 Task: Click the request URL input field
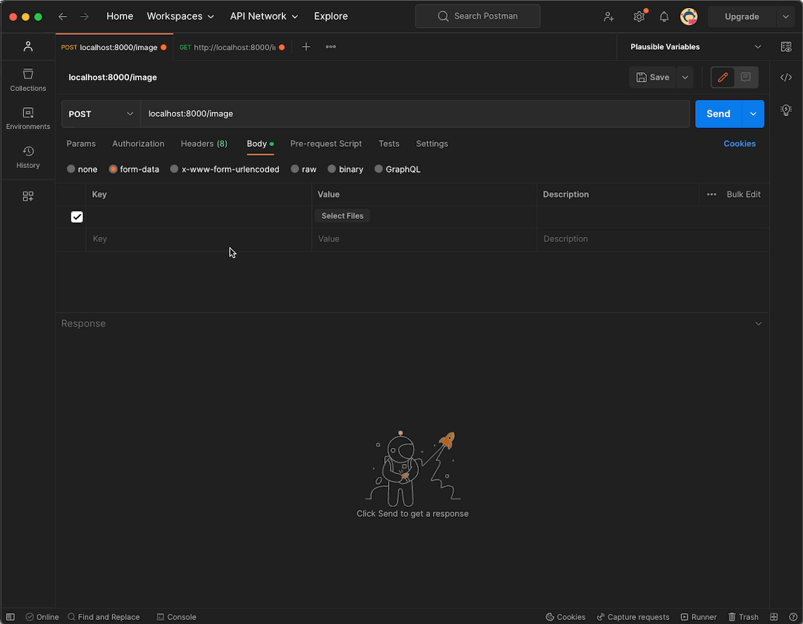[415, 114]
